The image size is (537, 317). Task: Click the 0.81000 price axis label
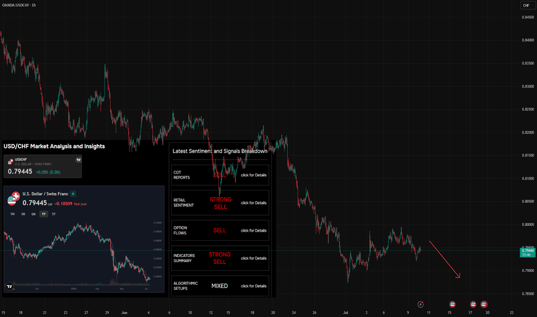tap(528, 179)
